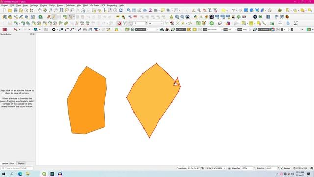Click the Windows taskbar search icon
314x177 pixels.
[12, 174]
